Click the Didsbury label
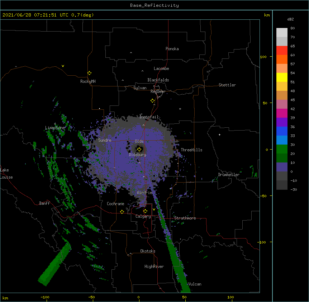The image size is (309, 302). [138, 155]
